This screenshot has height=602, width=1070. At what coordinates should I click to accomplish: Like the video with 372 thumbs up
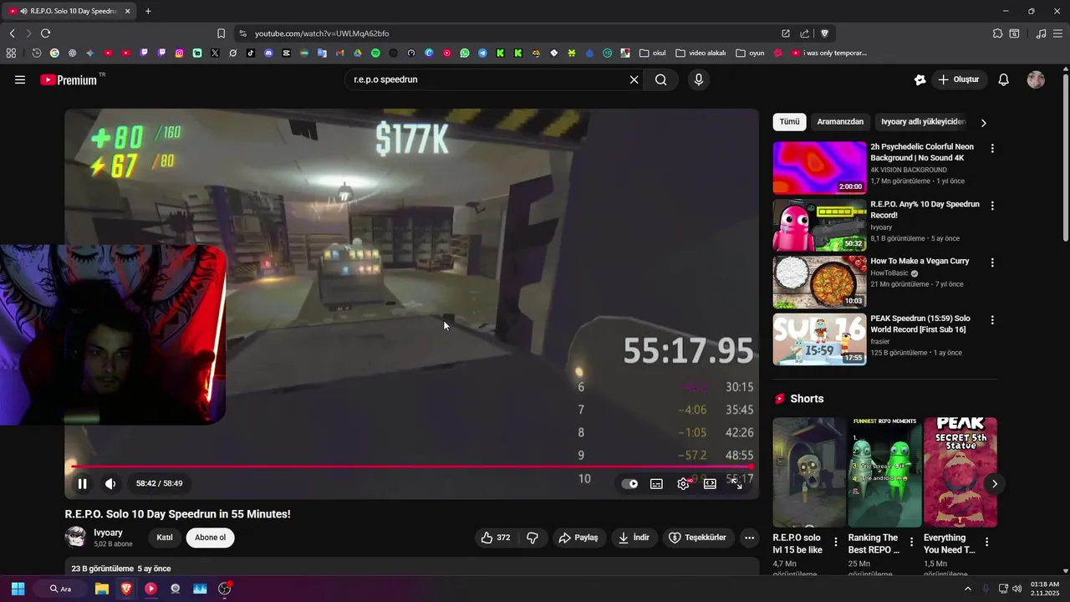click(496, 538)
